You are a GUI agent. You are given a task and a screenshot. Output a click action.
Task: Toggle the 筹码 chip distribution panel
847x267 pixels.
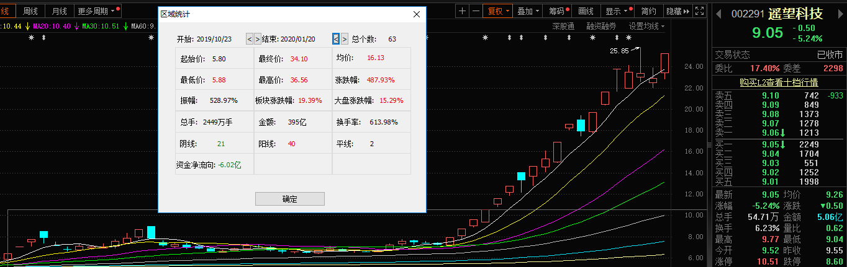pyautogui.click(x=558, y=11)
